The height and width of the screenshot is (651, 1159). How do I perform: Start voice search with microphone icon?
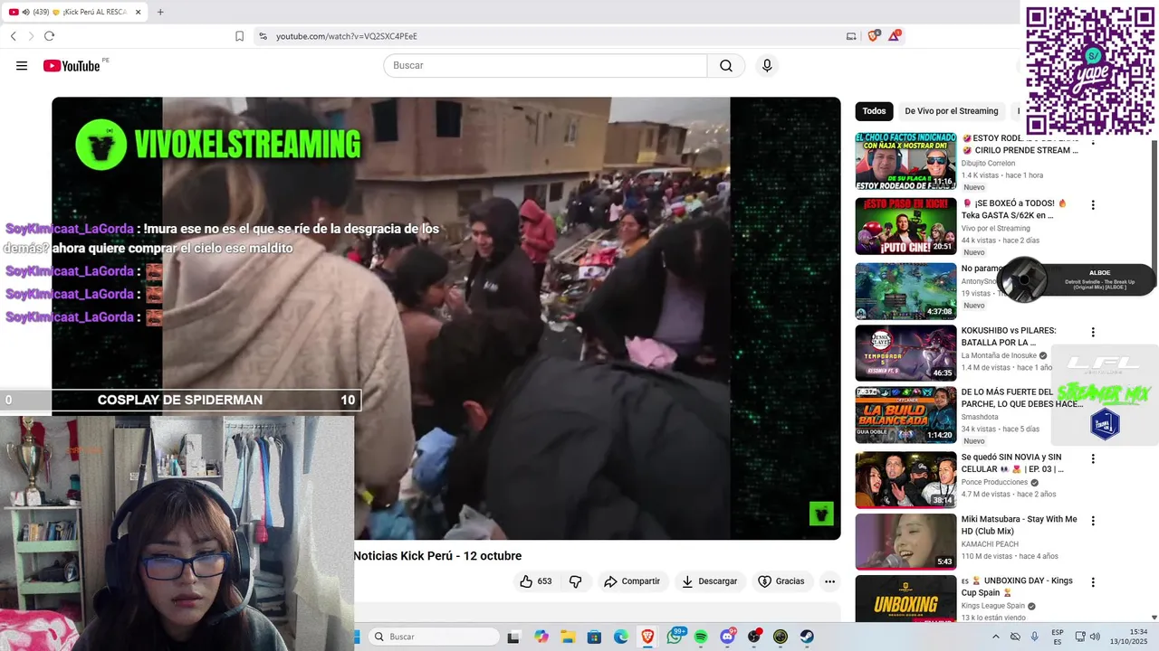pos(767,66)
